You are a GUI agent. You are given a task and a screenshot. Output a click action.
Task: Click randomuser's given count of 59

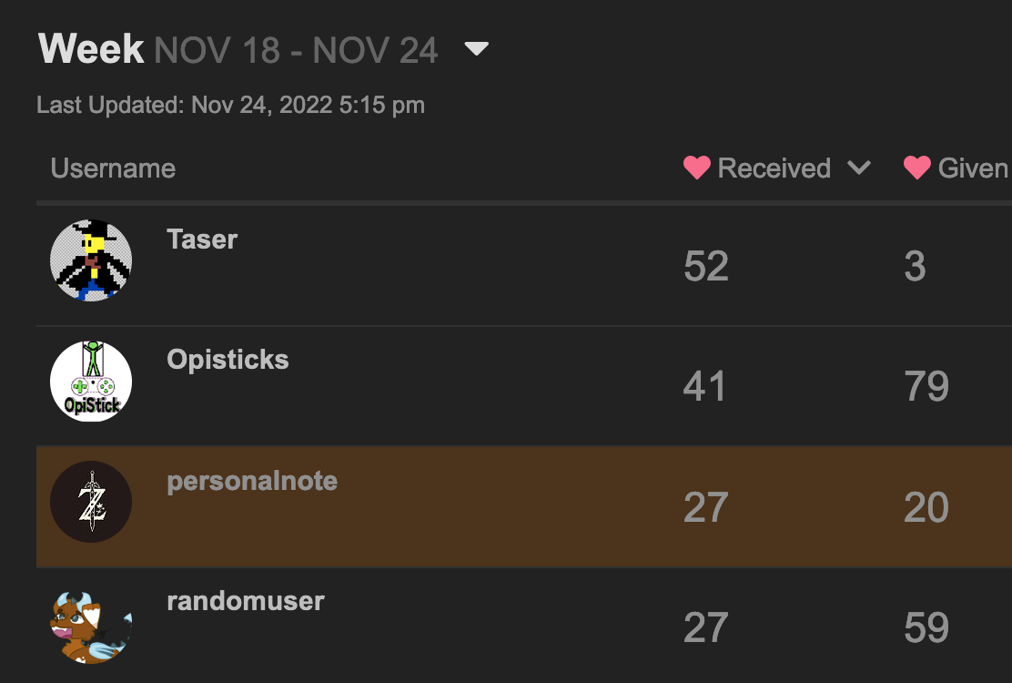[926, 627]
